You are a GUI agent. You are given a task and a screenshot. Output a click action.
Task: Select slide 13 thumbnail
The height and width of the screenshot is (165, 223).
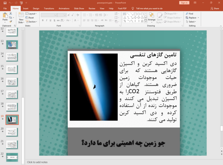click(x=12, y=45)
